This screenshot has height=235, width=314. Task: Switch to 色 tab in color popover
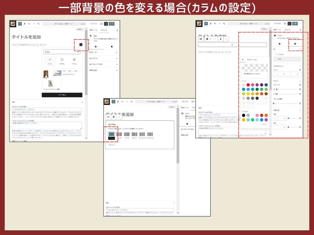coord(243,60)
